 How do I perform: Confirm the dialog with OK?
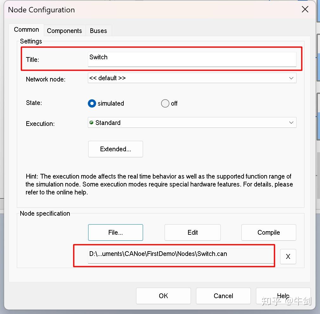pyautogui.click(x=163, y=296)
